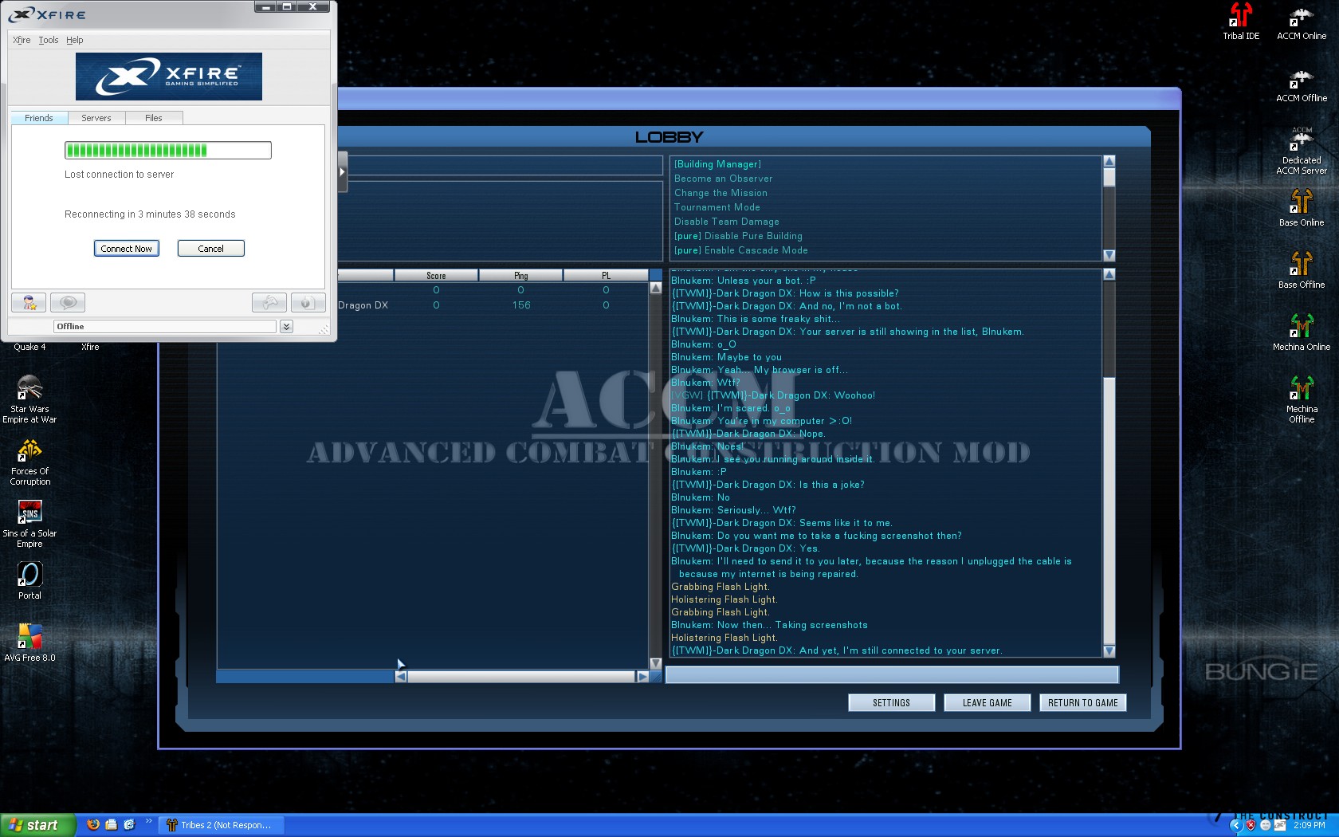Screen dimensions: 1339x837
Task: Click player list scroll right arrow
Action: point(642,676)
